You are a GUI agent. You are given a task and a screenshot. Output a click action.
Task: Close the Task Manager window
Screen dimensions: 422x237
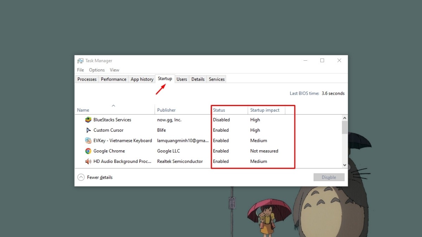pos(339,60)
